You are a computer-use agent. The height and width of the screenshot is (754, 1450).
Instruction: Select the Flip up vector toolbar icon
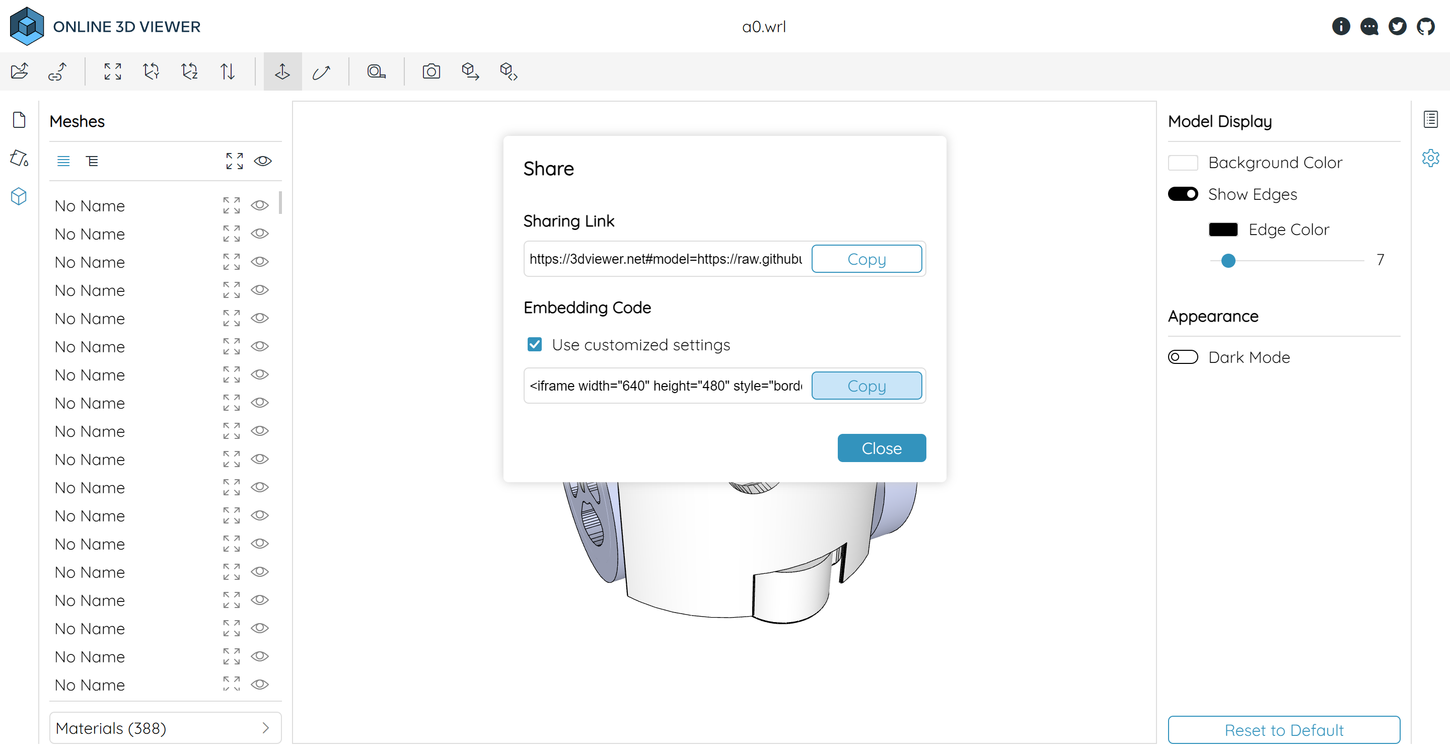pyautogui.click(x=228, y=71)
